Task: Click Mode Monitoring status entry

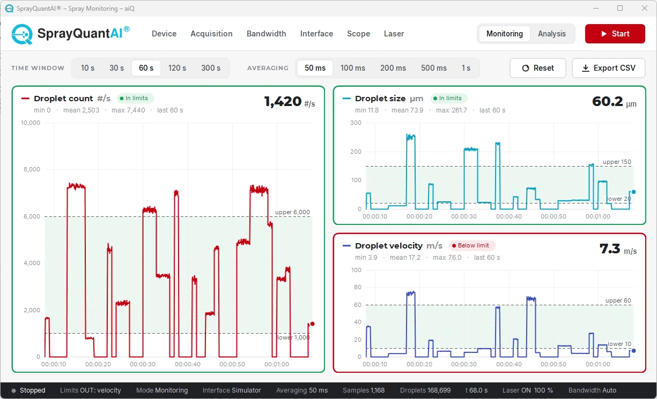Action: pos(162,390)
